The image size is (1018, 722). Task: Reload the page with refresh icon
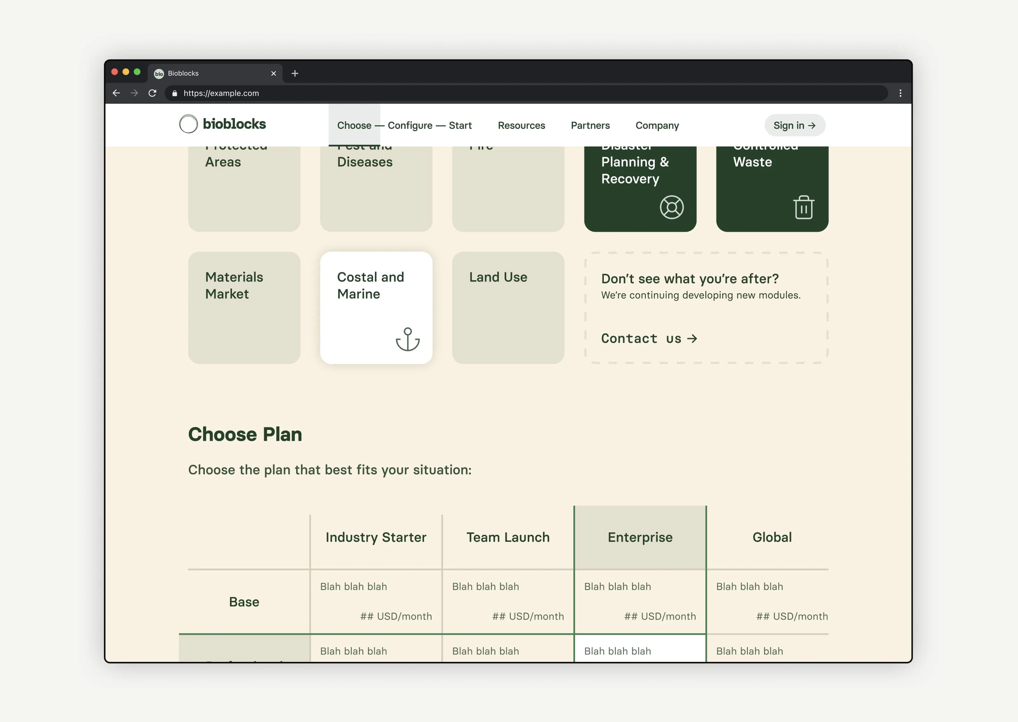(153, 93)
